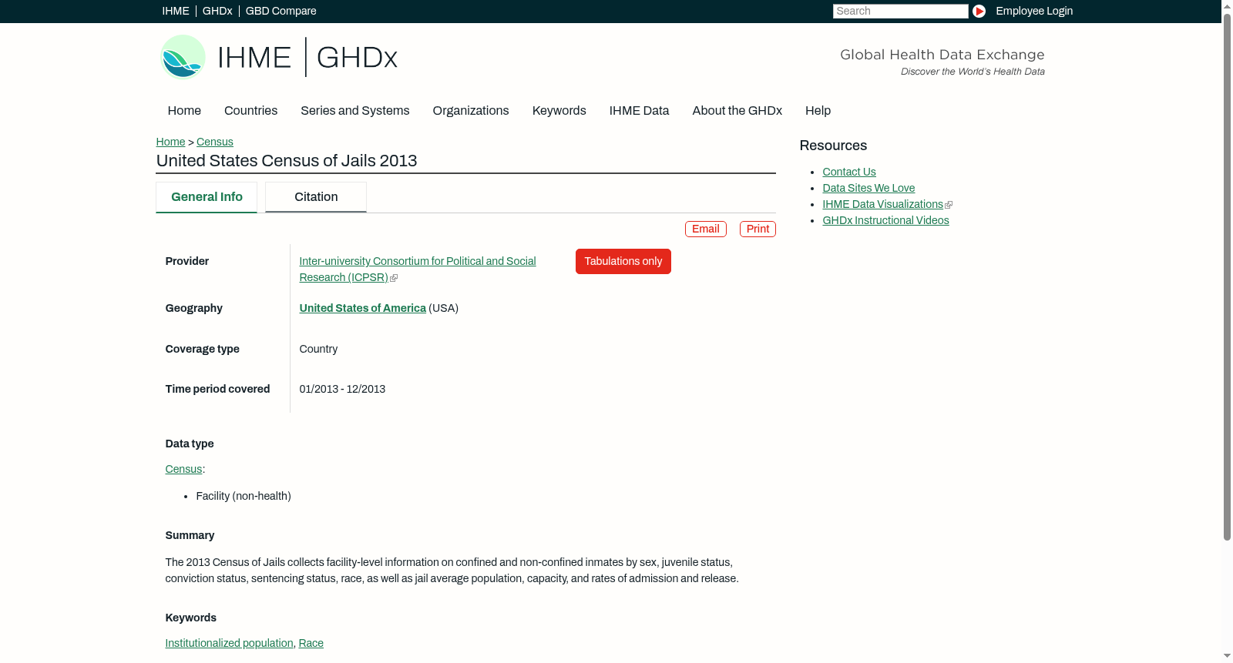Image resolution: width=1233 pixels, height=663 pixels.
Task: Open the Home menu item
Action: coord(184,111)
